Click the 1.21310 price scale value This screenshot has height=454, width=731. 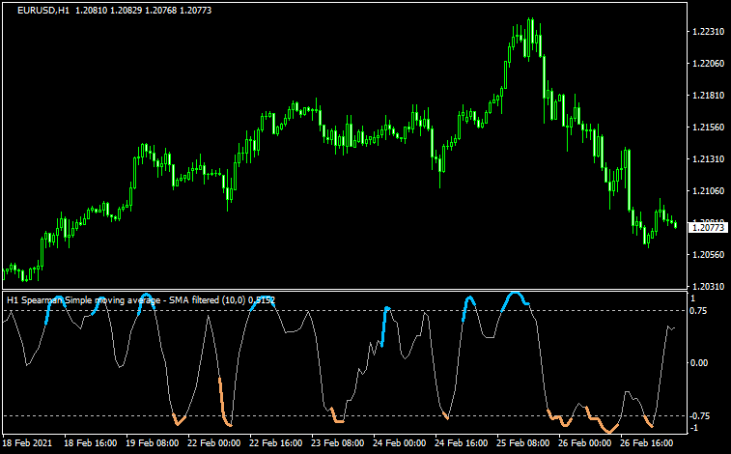pos(708,159)
